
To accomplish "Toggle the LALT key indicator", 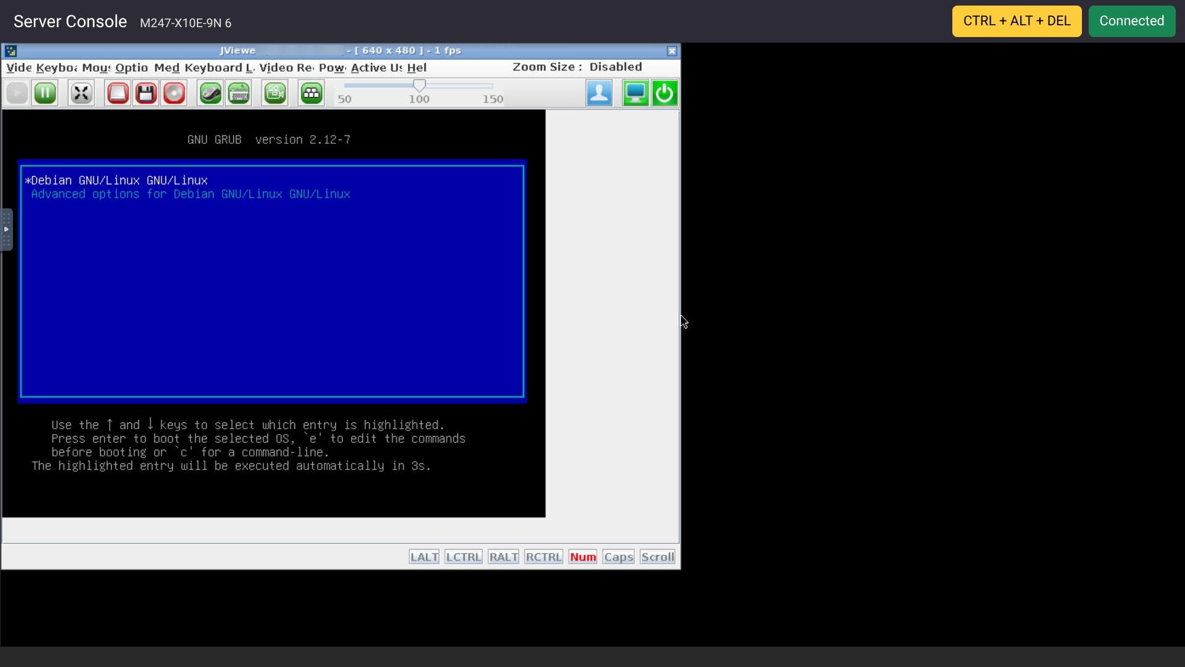I will [x=424, y=557].
